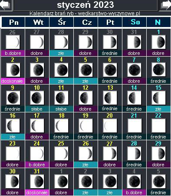Click the teal złe label on January 4

(61, 81)
